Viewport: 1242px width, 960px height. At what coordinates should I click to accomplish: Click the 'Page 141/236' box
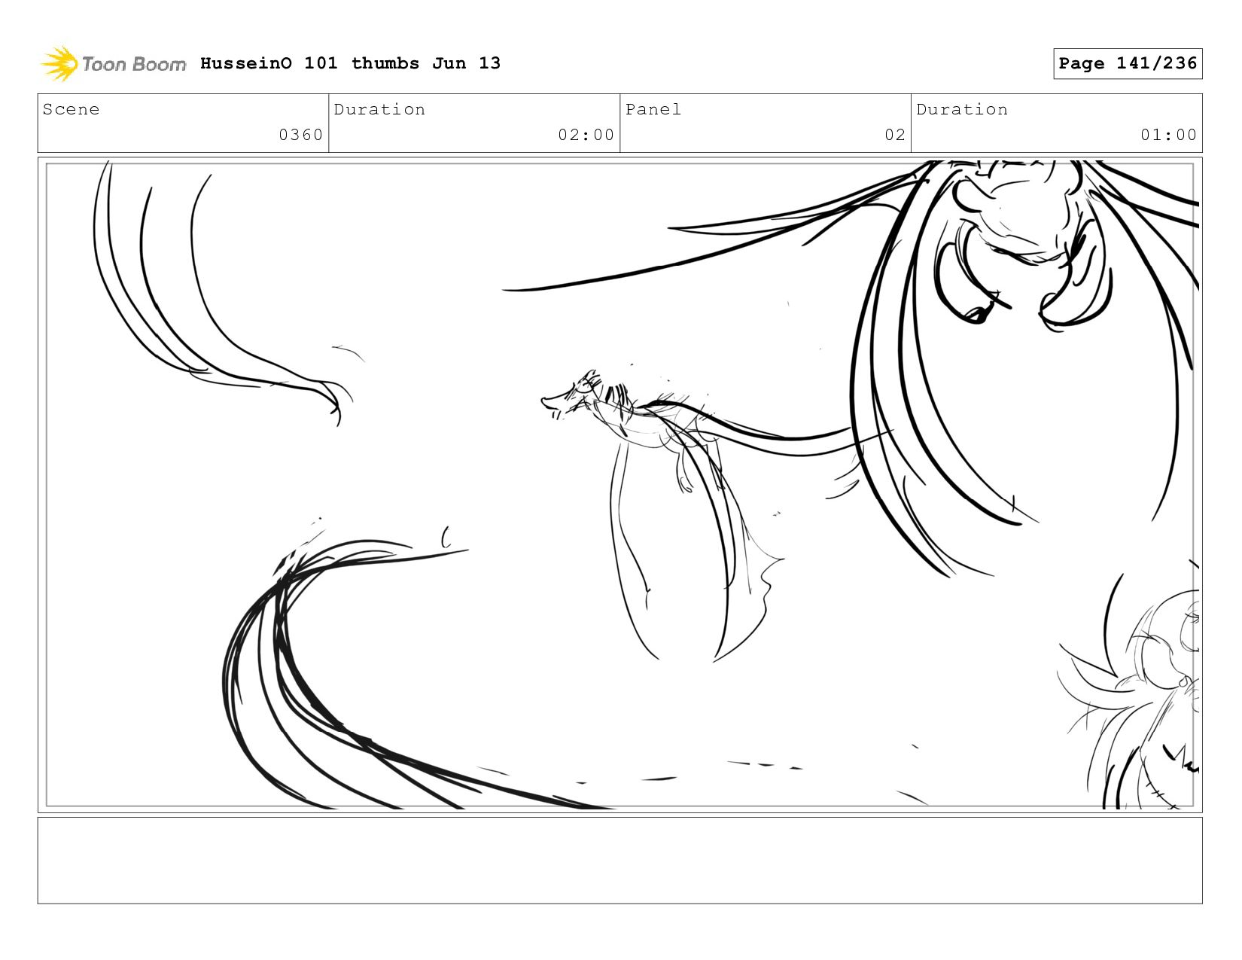[x=1128, y=63]
